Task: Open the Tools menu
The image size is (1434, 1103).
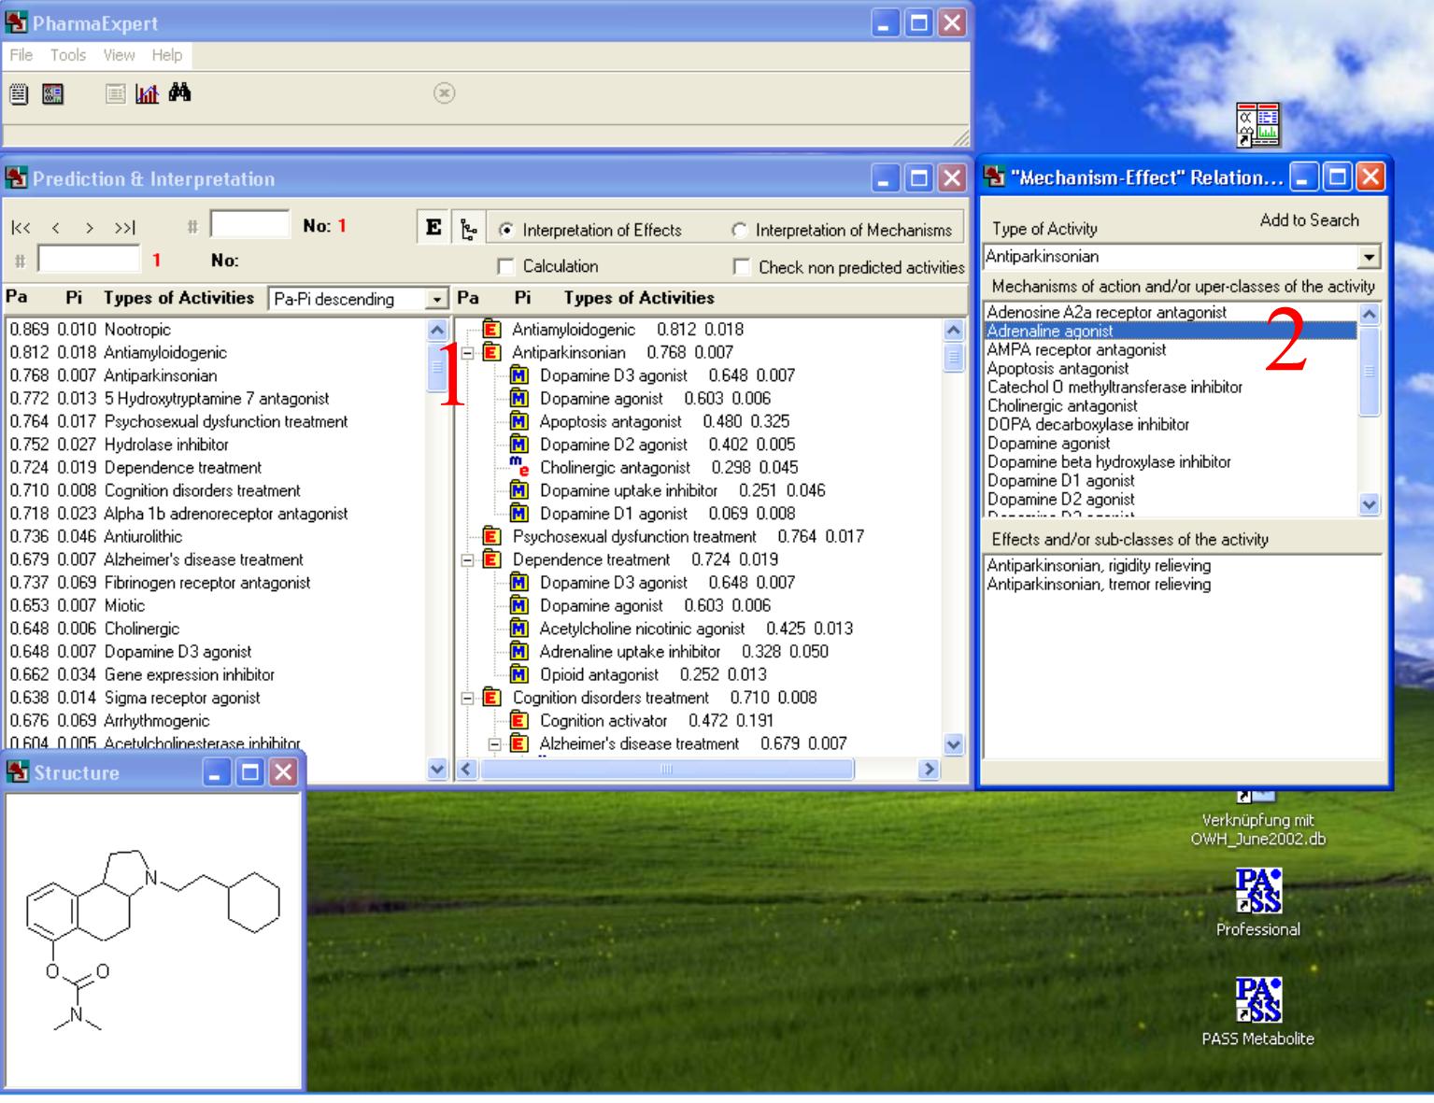Action: (68, 55)
